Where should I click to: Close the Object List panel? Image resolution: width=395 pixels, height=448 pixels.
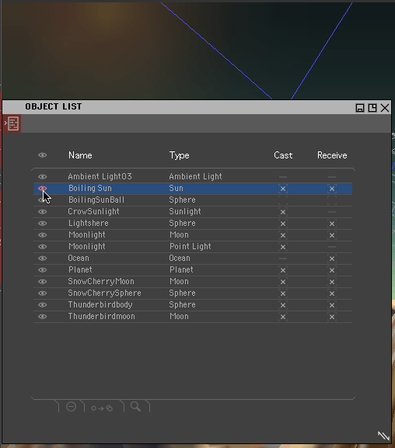(x=385, y=108)
